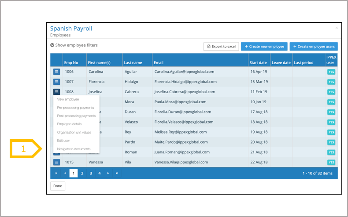Viewport: 348px width, 217px height.
Task: Toggle IPPEX user YES badge for Josefina
Action: click(x=331, y=92)
